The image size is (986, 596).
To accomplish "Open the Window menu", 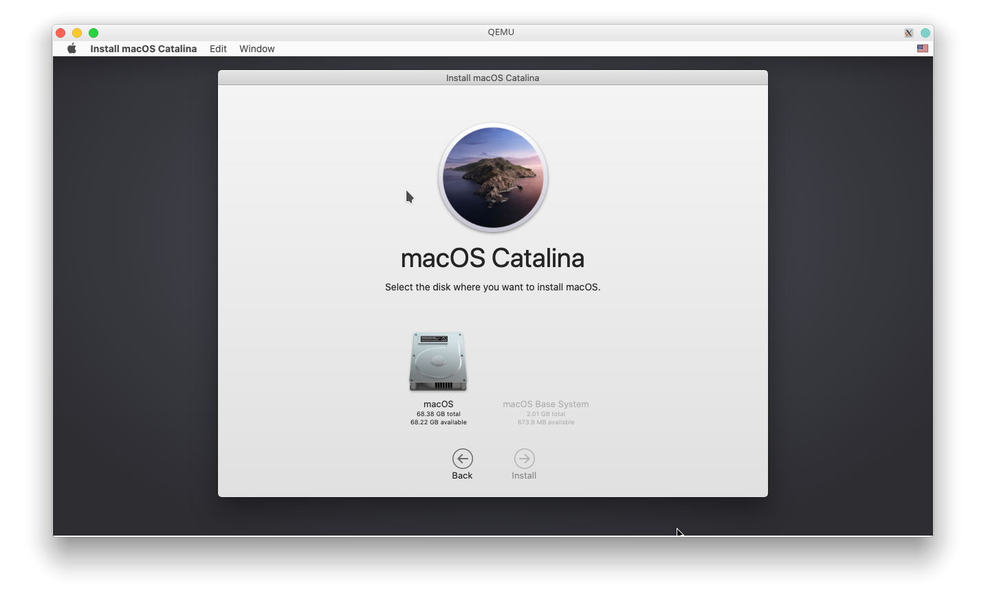I will click(x=257, y=49).
